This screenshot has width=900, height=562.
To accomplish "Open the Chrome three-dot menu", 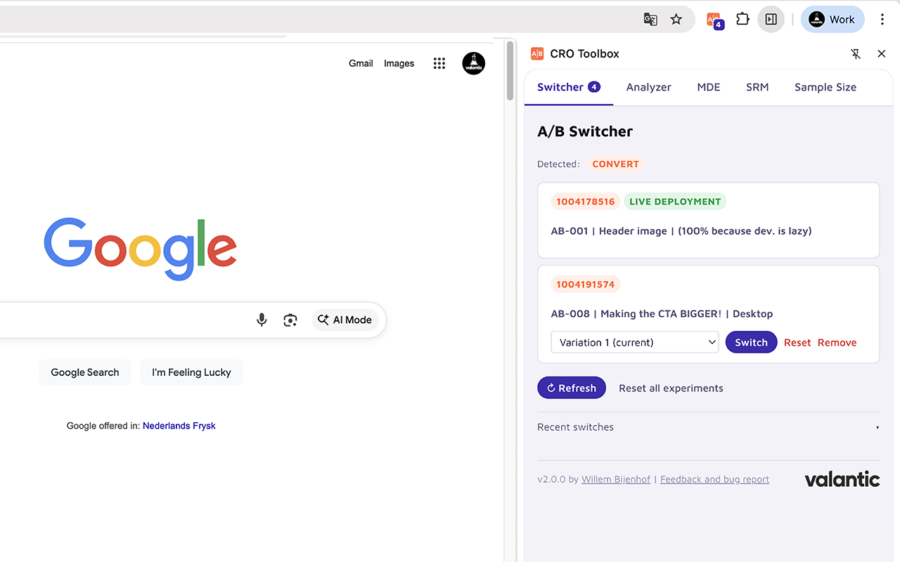I will 882,20.
